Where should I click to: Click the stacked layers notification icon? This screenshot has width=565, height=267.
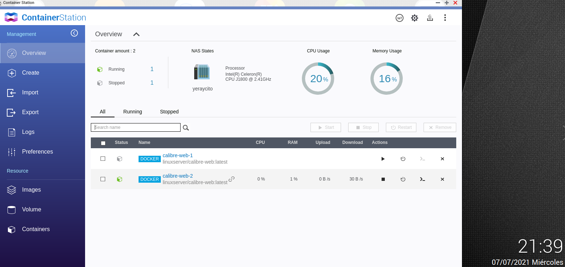coord(430,18)
